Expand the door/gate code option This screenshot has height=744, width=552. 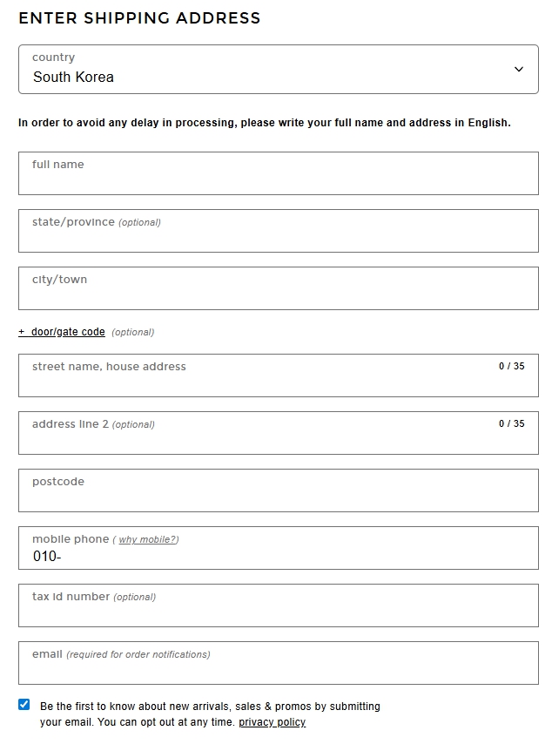pos(68,332)
